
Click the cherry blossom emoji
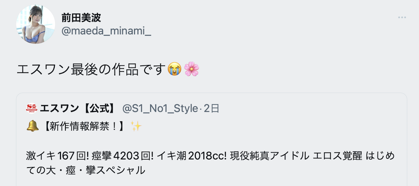coord(191,69)
